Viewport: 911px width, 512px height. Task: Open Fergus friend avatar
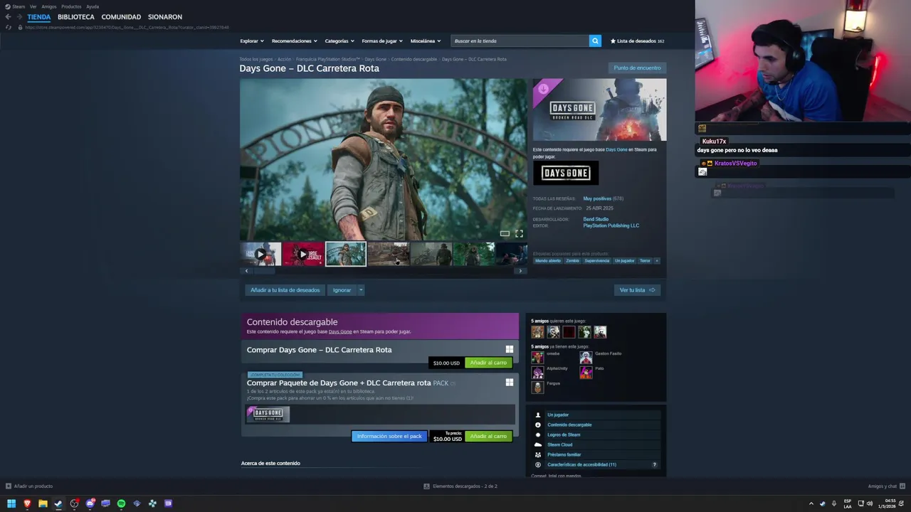coord(537,387)
